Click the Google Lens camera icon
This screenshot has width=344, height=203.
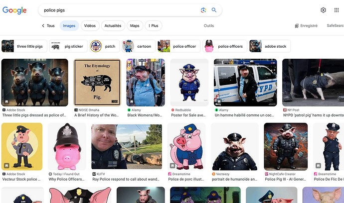point(203,10)
